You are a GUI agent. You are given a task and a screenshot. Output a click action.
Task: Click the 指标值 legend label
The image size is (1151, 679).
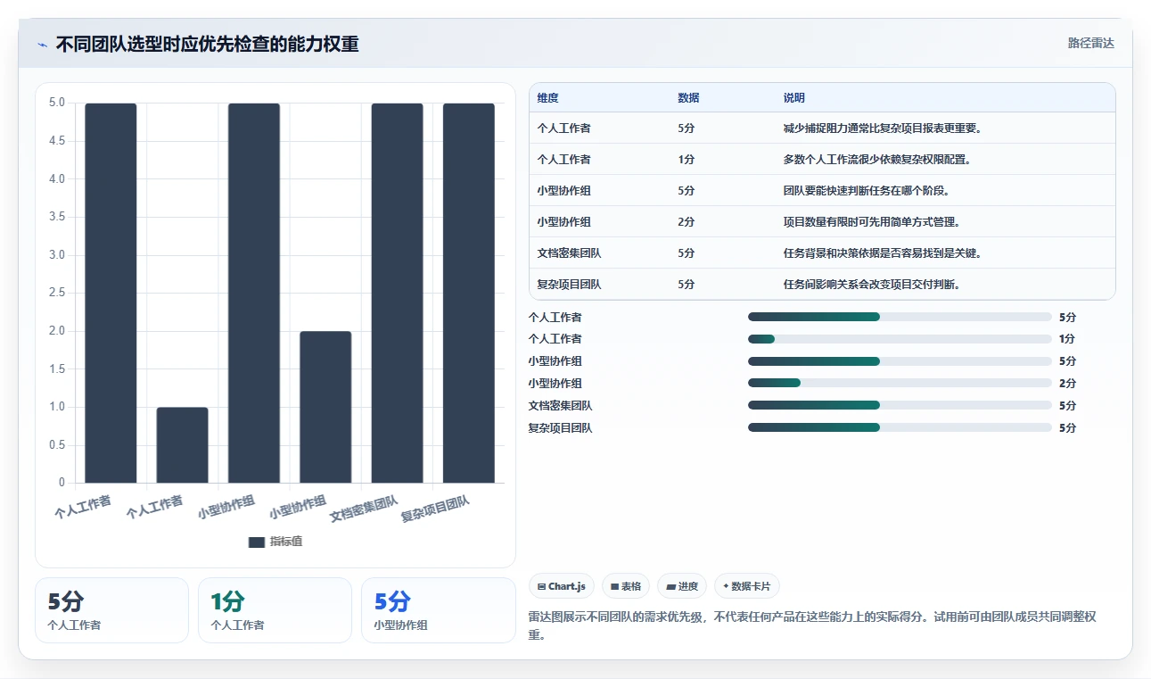pos(286,542)
